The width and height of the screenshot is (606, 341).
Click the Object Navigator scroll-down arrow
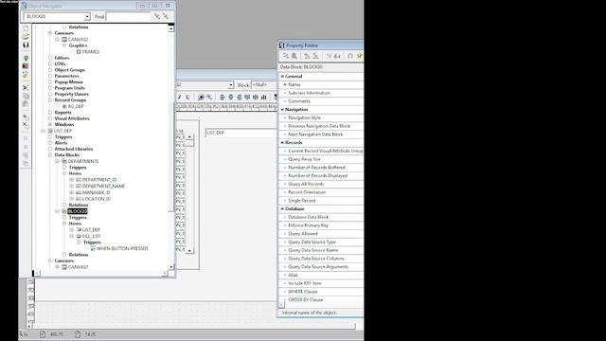point(171,267)
